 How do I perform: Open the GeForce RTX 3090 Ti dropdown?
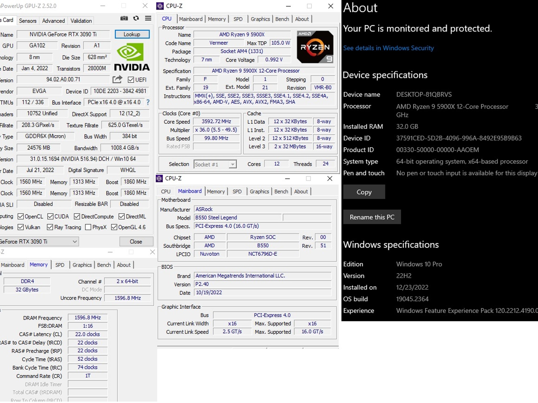tap(75, 242)
